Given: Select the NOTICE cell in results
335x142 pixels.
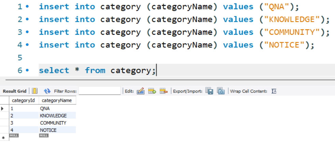Looking at the screenshot, I should tap(57, 130).
